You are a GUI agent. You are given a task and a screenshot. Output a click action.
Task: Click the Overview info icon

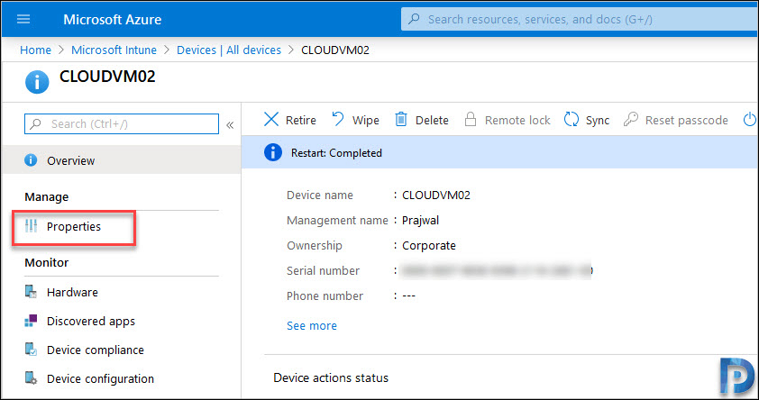(31, 160)
